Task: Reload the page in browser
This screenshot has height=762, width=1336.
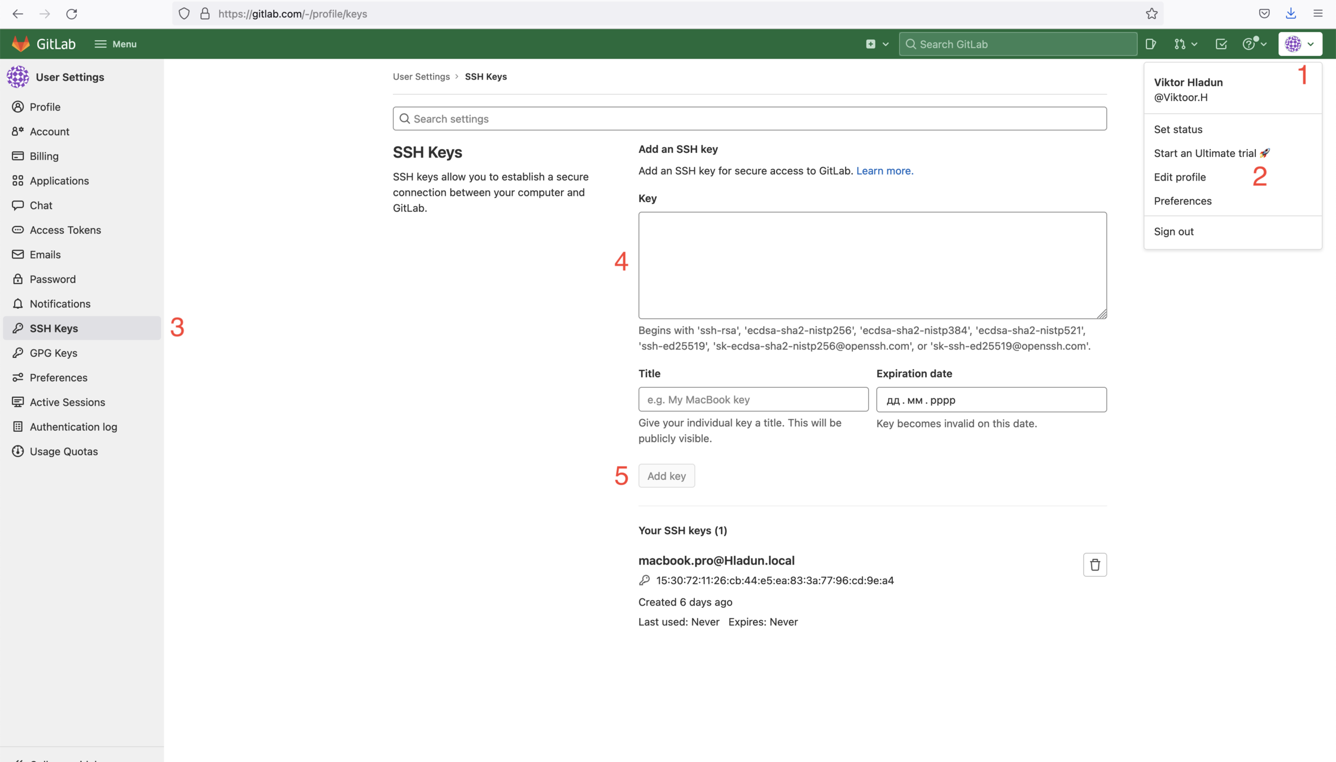Action: pos(72,14)
